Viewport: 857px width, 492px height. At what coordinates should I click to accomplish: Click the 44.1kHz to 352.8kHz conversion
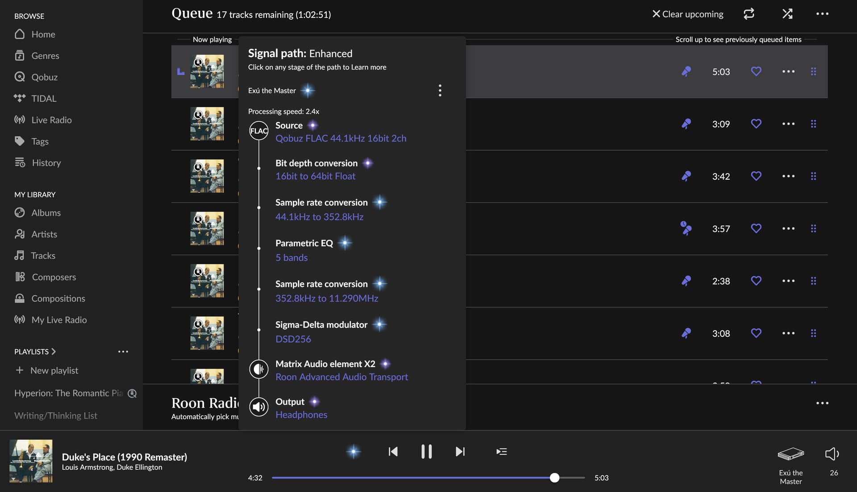click(320, 217)
